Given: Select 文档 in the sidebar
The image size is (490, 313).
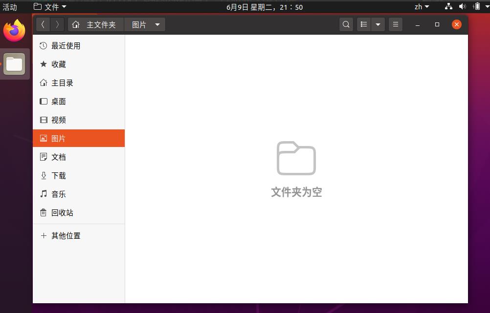Looking at the screenshot, I should point(59,157).
